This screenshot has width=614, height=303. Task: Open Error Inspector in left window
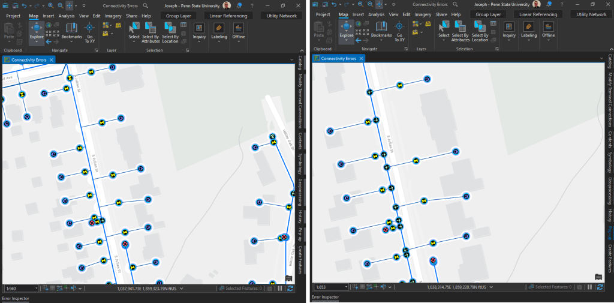tap(15, 298)
